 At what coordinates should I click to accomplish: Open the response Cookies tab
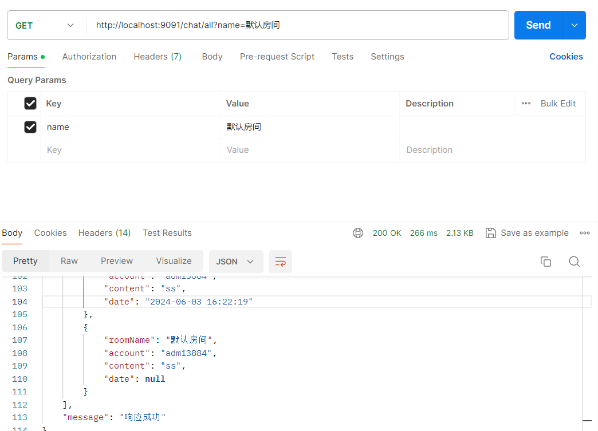(50, 233)
